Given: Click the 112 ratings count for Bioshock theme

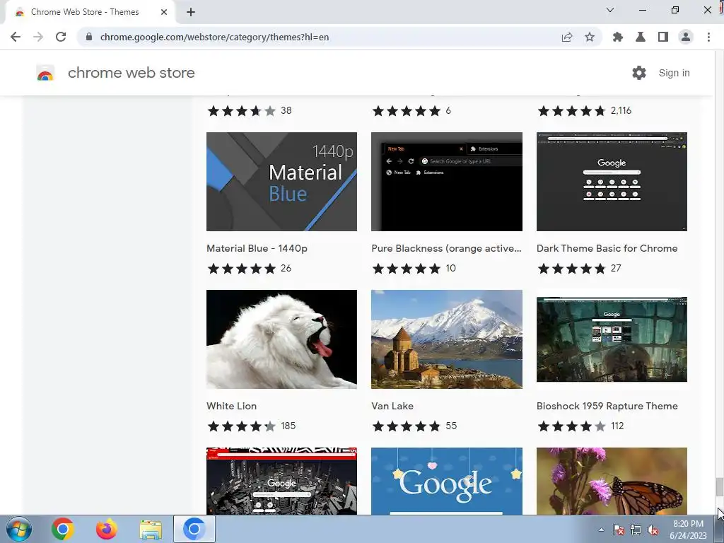Looking at the screenshot, I should (617, 426).
